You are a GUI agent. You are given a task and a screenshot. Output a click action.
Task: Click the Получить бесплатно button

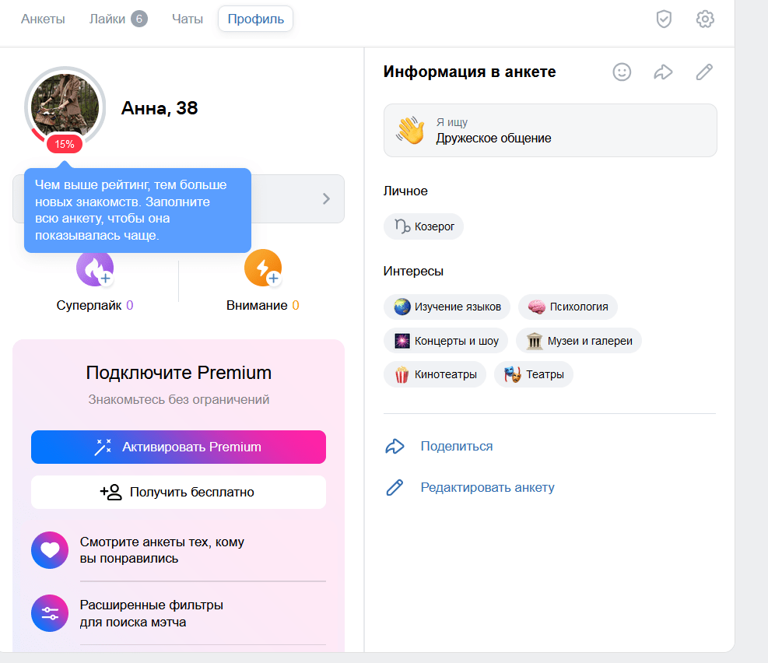(x=178, y=492)
